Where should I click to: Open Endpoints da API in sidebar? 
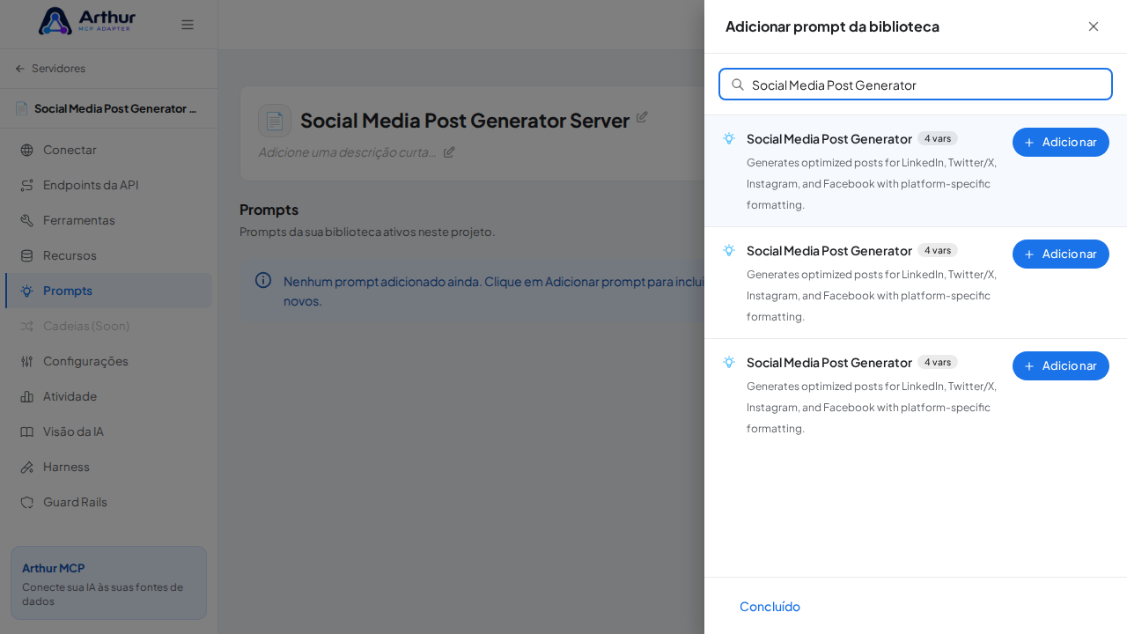(108, 185)
